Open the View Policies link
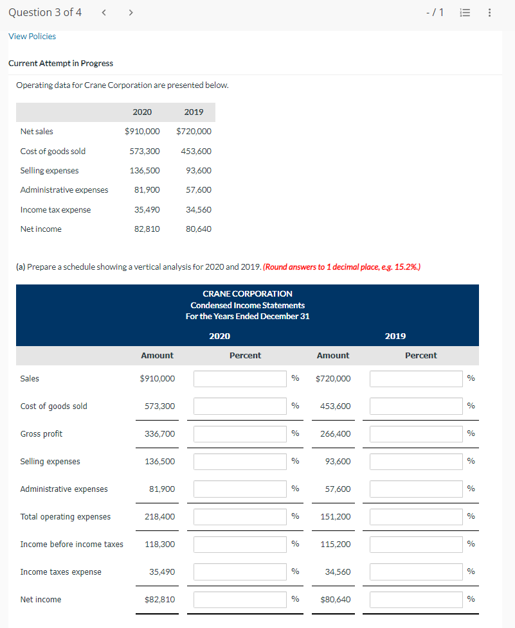 [32, 36]
